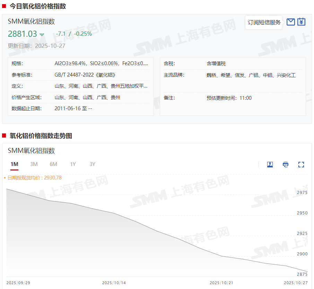Click the 订阅短信服务 tooltip label
This screenshot has height=289, width=314.
click(264, 23)
